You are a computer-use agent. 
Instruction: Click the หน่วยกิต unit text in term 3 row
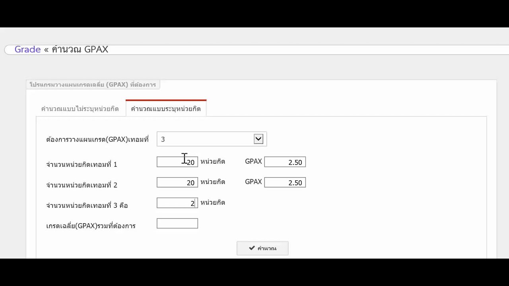tap(213, 203)
